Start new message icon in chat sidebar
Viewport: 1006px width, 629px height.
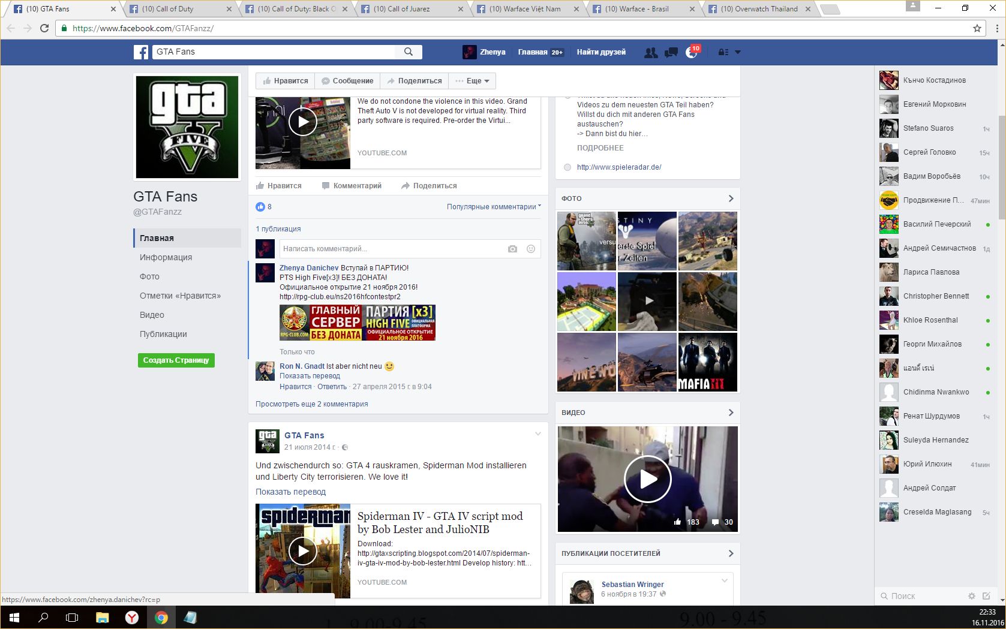point(986,596)
